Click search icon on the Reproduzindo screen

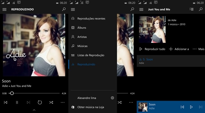click(x=64, y=9)
